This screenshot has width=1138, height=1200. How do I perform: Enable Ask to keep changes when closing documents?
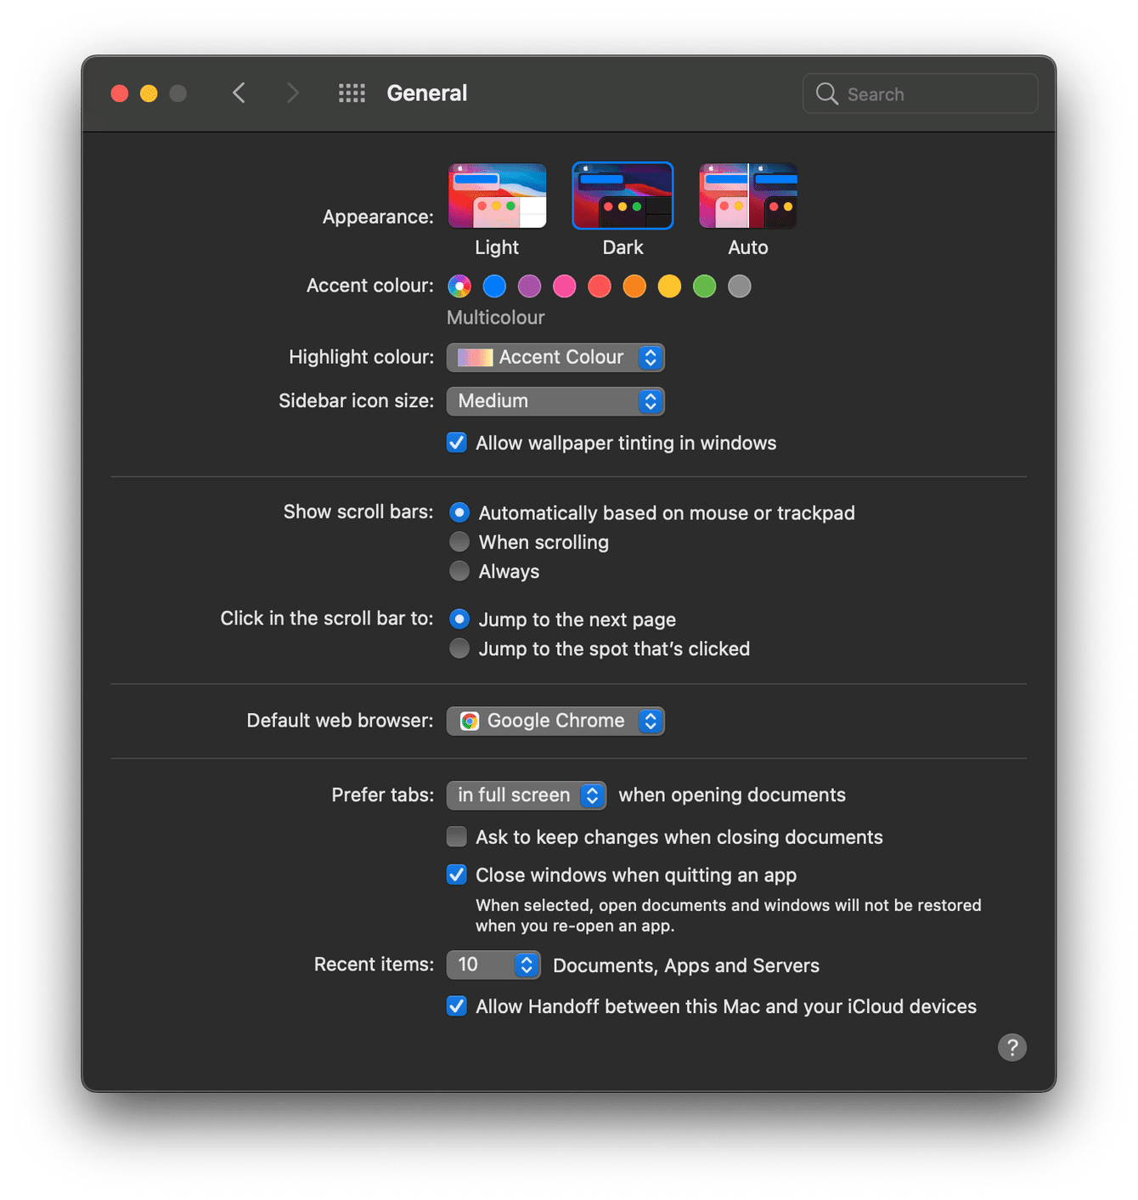point(456,836)
